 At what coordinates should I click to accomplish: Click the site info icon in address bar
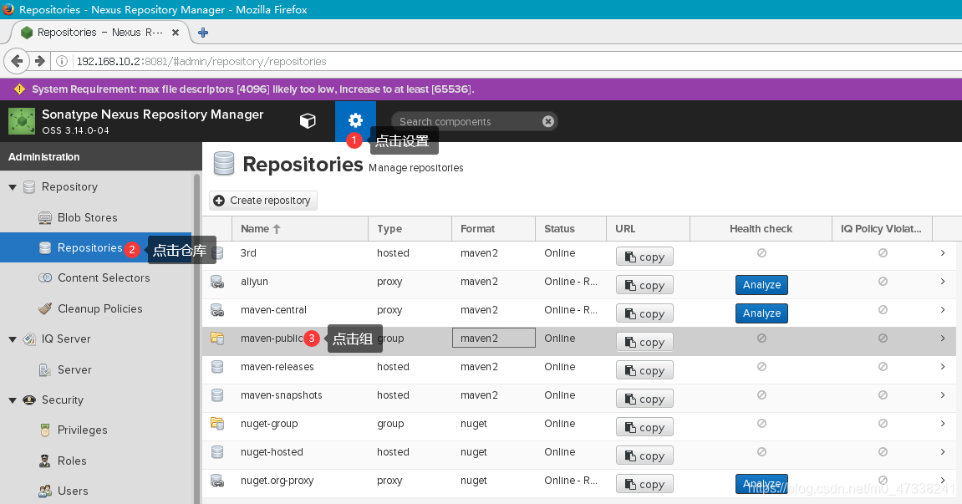coord(62,61)
